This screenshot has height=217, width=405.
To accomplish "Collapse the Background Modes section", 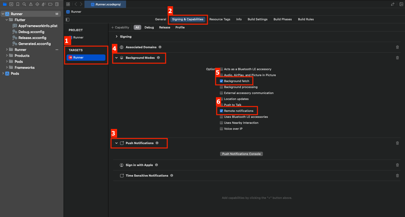I will click(117, 58).
